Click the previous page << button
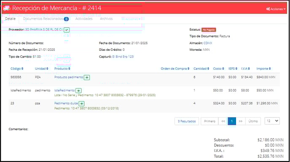 (x=223, y=121)
